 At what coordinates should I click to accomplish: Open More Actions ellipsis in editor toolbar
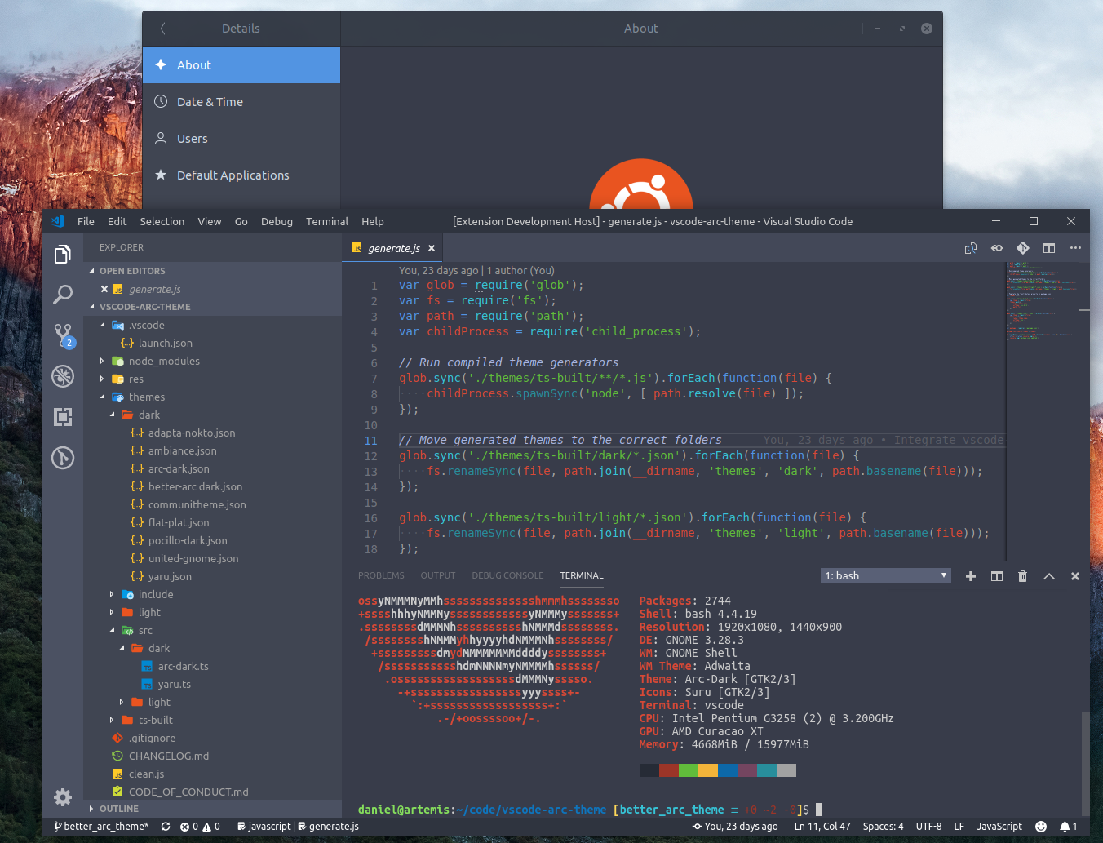(x=1075, y=248)
